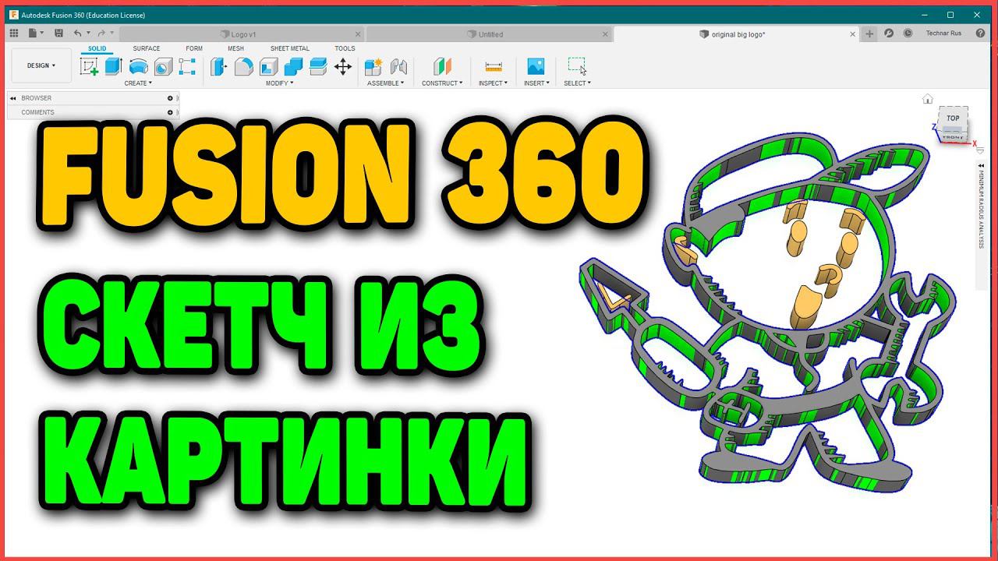Click the TOP face of ViewCube
This screenshot has height=561, width=998.
[x=953, y=118]
